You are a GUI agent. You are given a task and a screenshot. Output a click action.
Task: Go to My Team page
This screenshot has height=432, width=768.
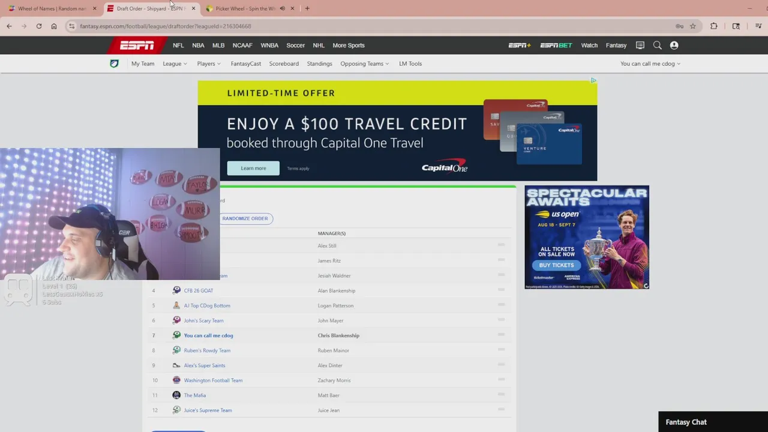[x=143, y=64]
